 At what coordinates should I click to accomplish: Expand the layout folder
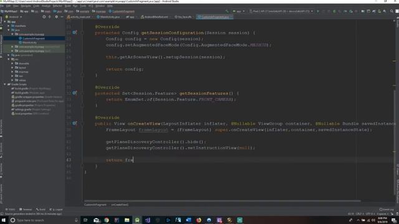tap(12, 68)
